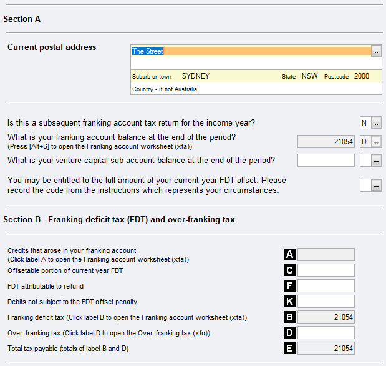This screenshot has width=386, height=366.
Task: Open the subsequent franking return N selector
Action: pyautogui.click(x=376, y=123)
